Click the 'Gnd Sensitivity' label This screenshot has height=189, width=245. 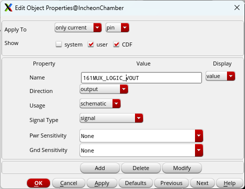48,150
